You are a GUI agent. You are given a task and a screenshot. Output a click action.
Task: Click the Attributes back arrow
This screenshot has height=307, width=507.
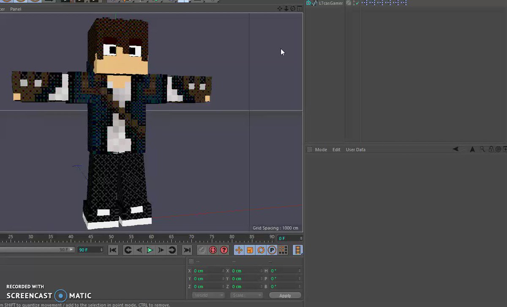pos(456,149)
